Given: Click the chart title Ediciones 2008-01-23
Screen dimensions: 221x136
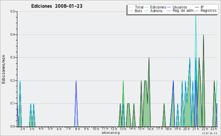Looking at the screenshot, I should (57, 6).
